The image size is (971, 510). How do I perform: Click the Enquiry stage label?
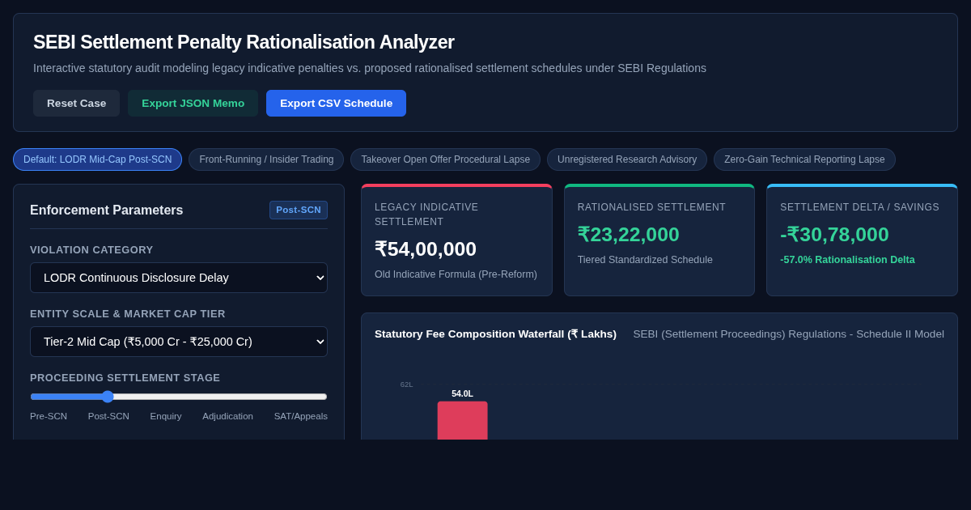pyautogui.click(x=166, y=416)
